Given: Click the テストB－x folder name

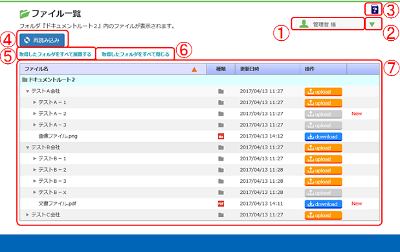Looking at the screenshot, I should (x=52, y=192).
